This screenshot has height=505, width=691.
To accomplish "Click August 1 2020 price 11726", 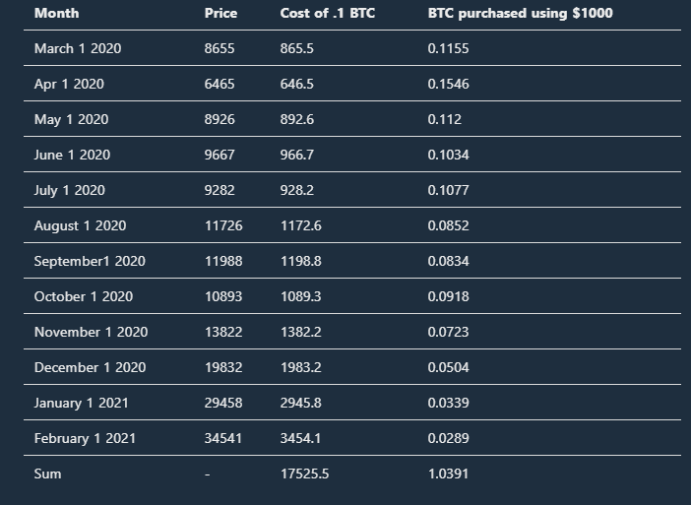I will (223, 226).
